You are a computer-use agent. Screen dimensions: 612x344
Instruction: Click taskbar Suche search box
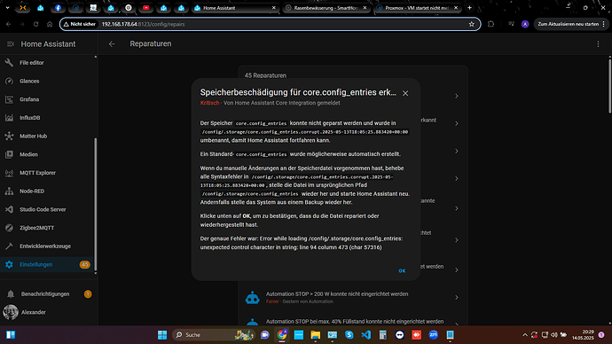[213, 334]
